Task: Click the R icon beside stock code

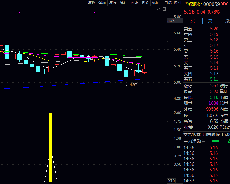Action: [x=222, y=4]
